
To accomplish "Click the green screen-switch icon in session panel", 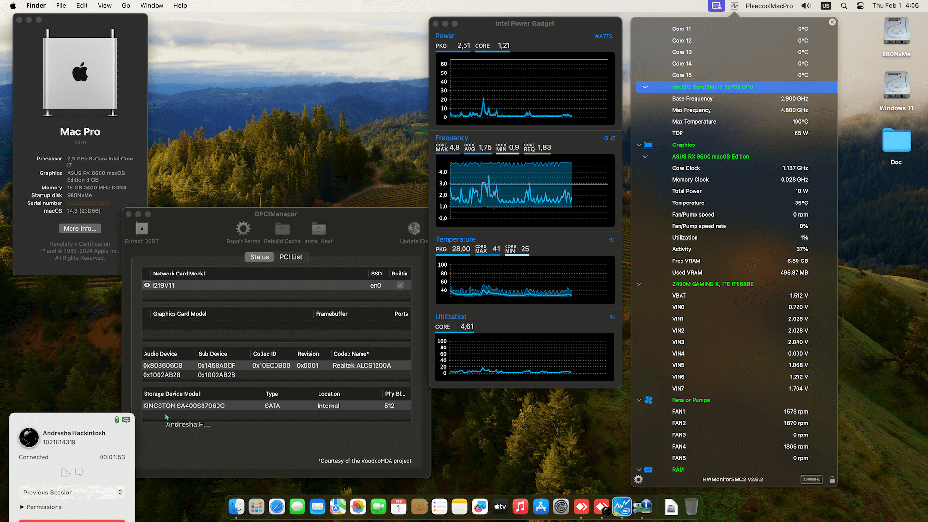I will point(126,420).
